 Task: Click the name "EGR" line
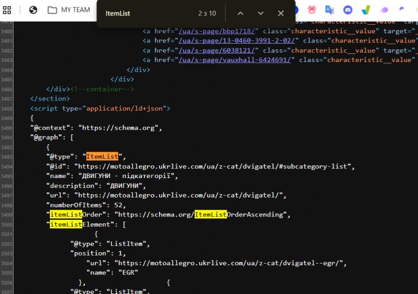(112, 273)
